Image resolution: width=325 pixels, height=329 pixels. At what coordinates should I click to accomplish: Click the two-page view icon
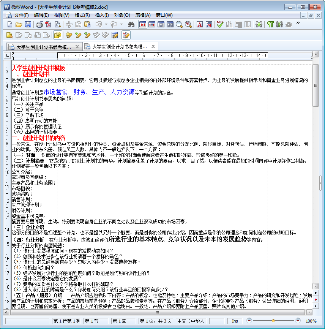coord(170,25)
